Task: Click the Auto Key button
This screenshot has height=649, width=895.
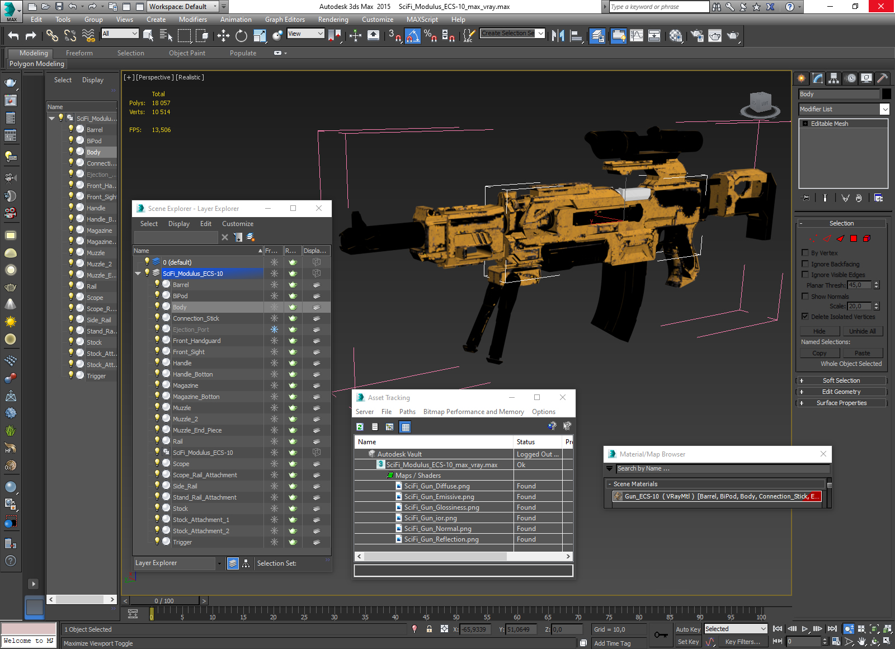Action: [x=687, y=629]
